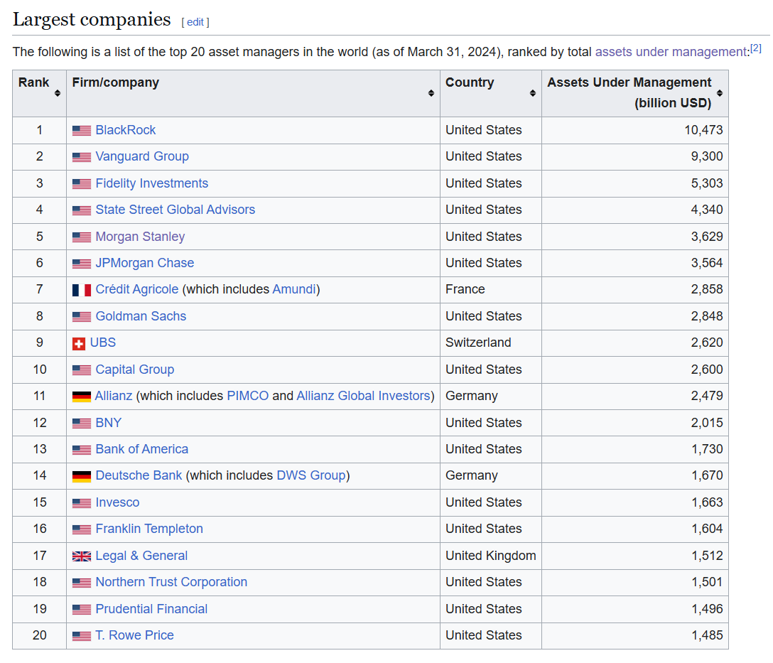The height and width of the screenshot is (663, 773).
Task: Open the UBS link
Action: point(102,343)
